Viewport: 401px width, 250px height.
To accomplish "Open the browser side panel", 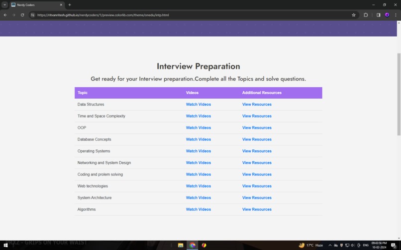I will (379, 15).
